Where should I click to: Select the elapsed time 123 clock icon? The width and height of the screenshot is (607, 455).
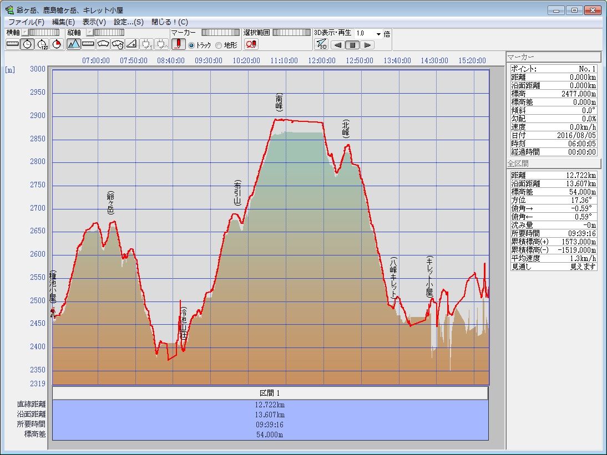click(42, 44)
